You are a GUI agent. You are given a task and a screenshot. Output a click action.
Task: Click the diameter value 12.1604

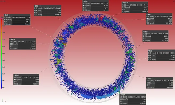(x=169, y=23)
